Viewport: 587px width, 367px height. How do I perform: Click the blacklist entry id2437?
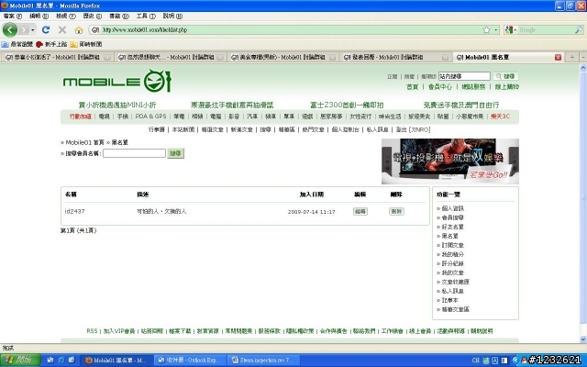[x=74, y=212]
